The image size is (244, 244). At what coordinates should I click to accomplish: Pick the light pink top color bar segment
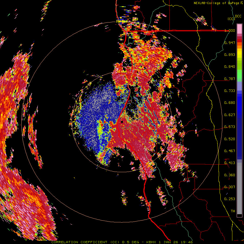coord(239,29)
